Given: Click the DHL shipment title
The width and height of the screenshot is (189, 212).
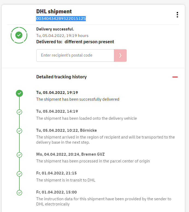Looking at the screenshot, I should 54,11.
